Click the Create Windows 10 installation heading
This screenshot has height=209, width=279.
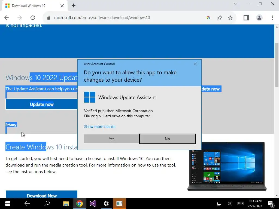click(42, 147)
